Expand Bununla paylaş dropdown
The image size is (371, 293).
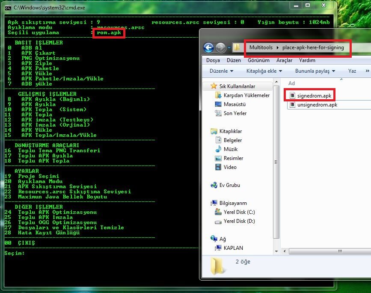315,71
